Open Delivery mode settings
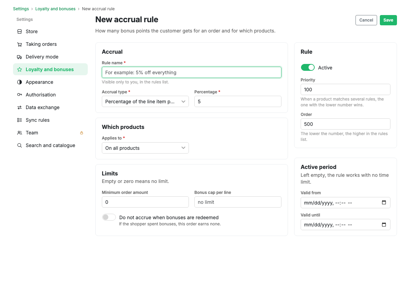Viewport: 410px width, 290px height. coord(50,57)
